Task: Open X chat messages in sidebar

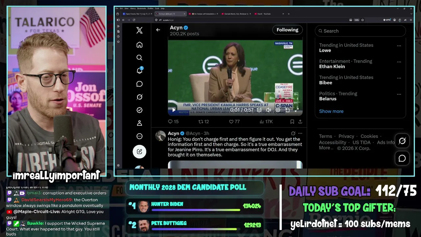Action: point(139,84)
